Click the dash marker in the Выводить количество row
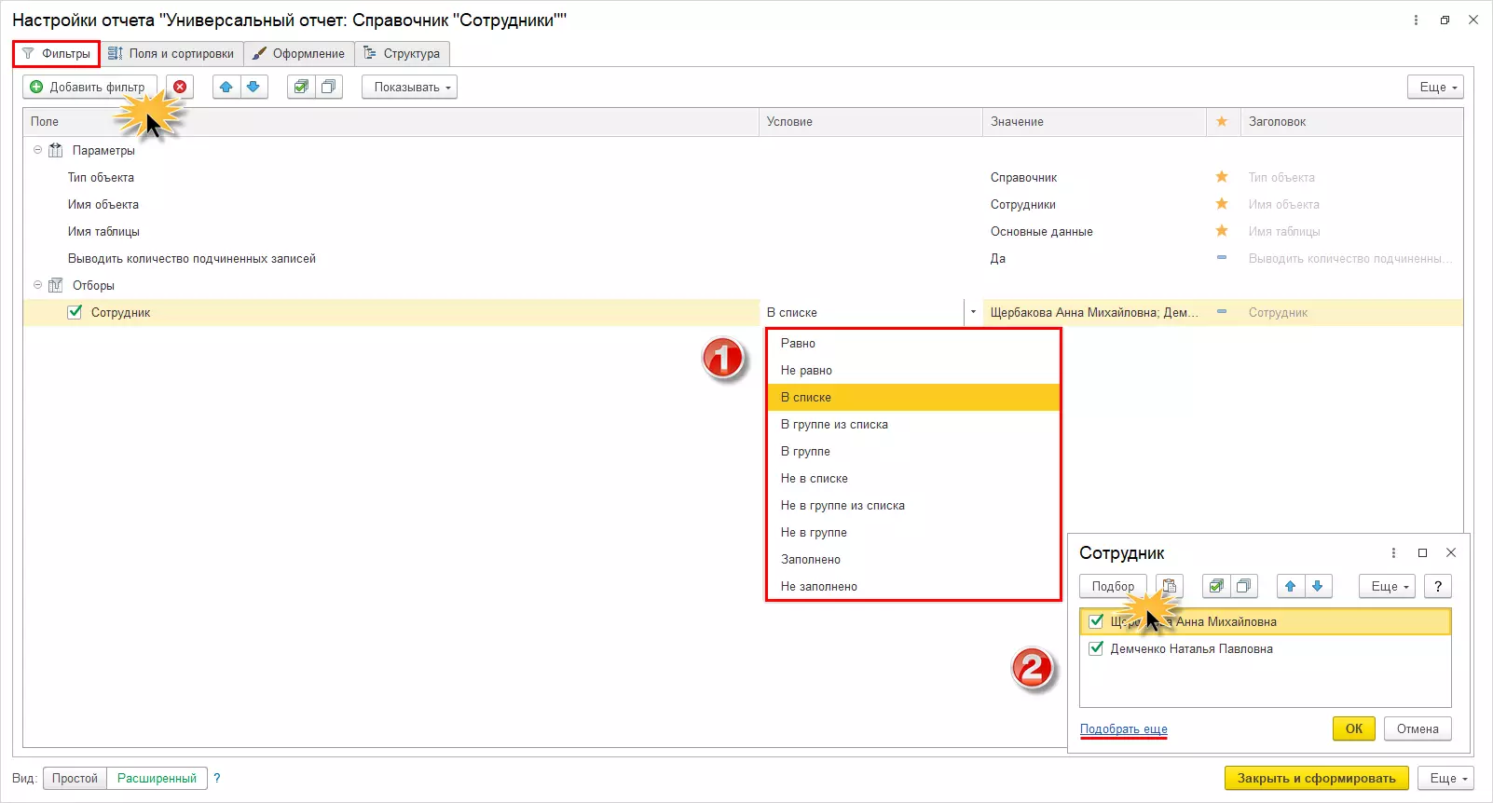 point(1222,258)
